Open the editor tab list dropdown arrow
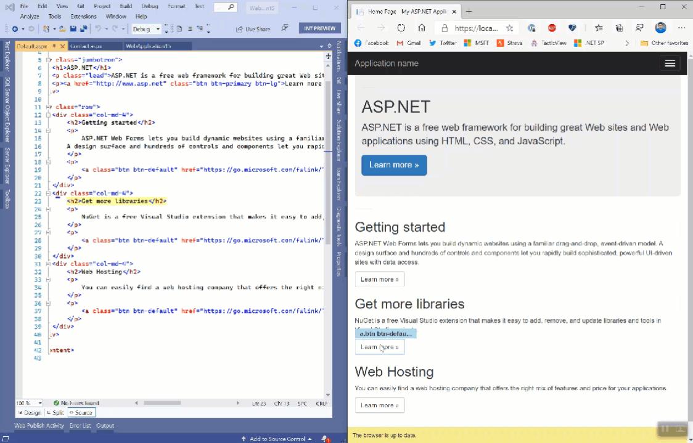 tap(321, 46)
